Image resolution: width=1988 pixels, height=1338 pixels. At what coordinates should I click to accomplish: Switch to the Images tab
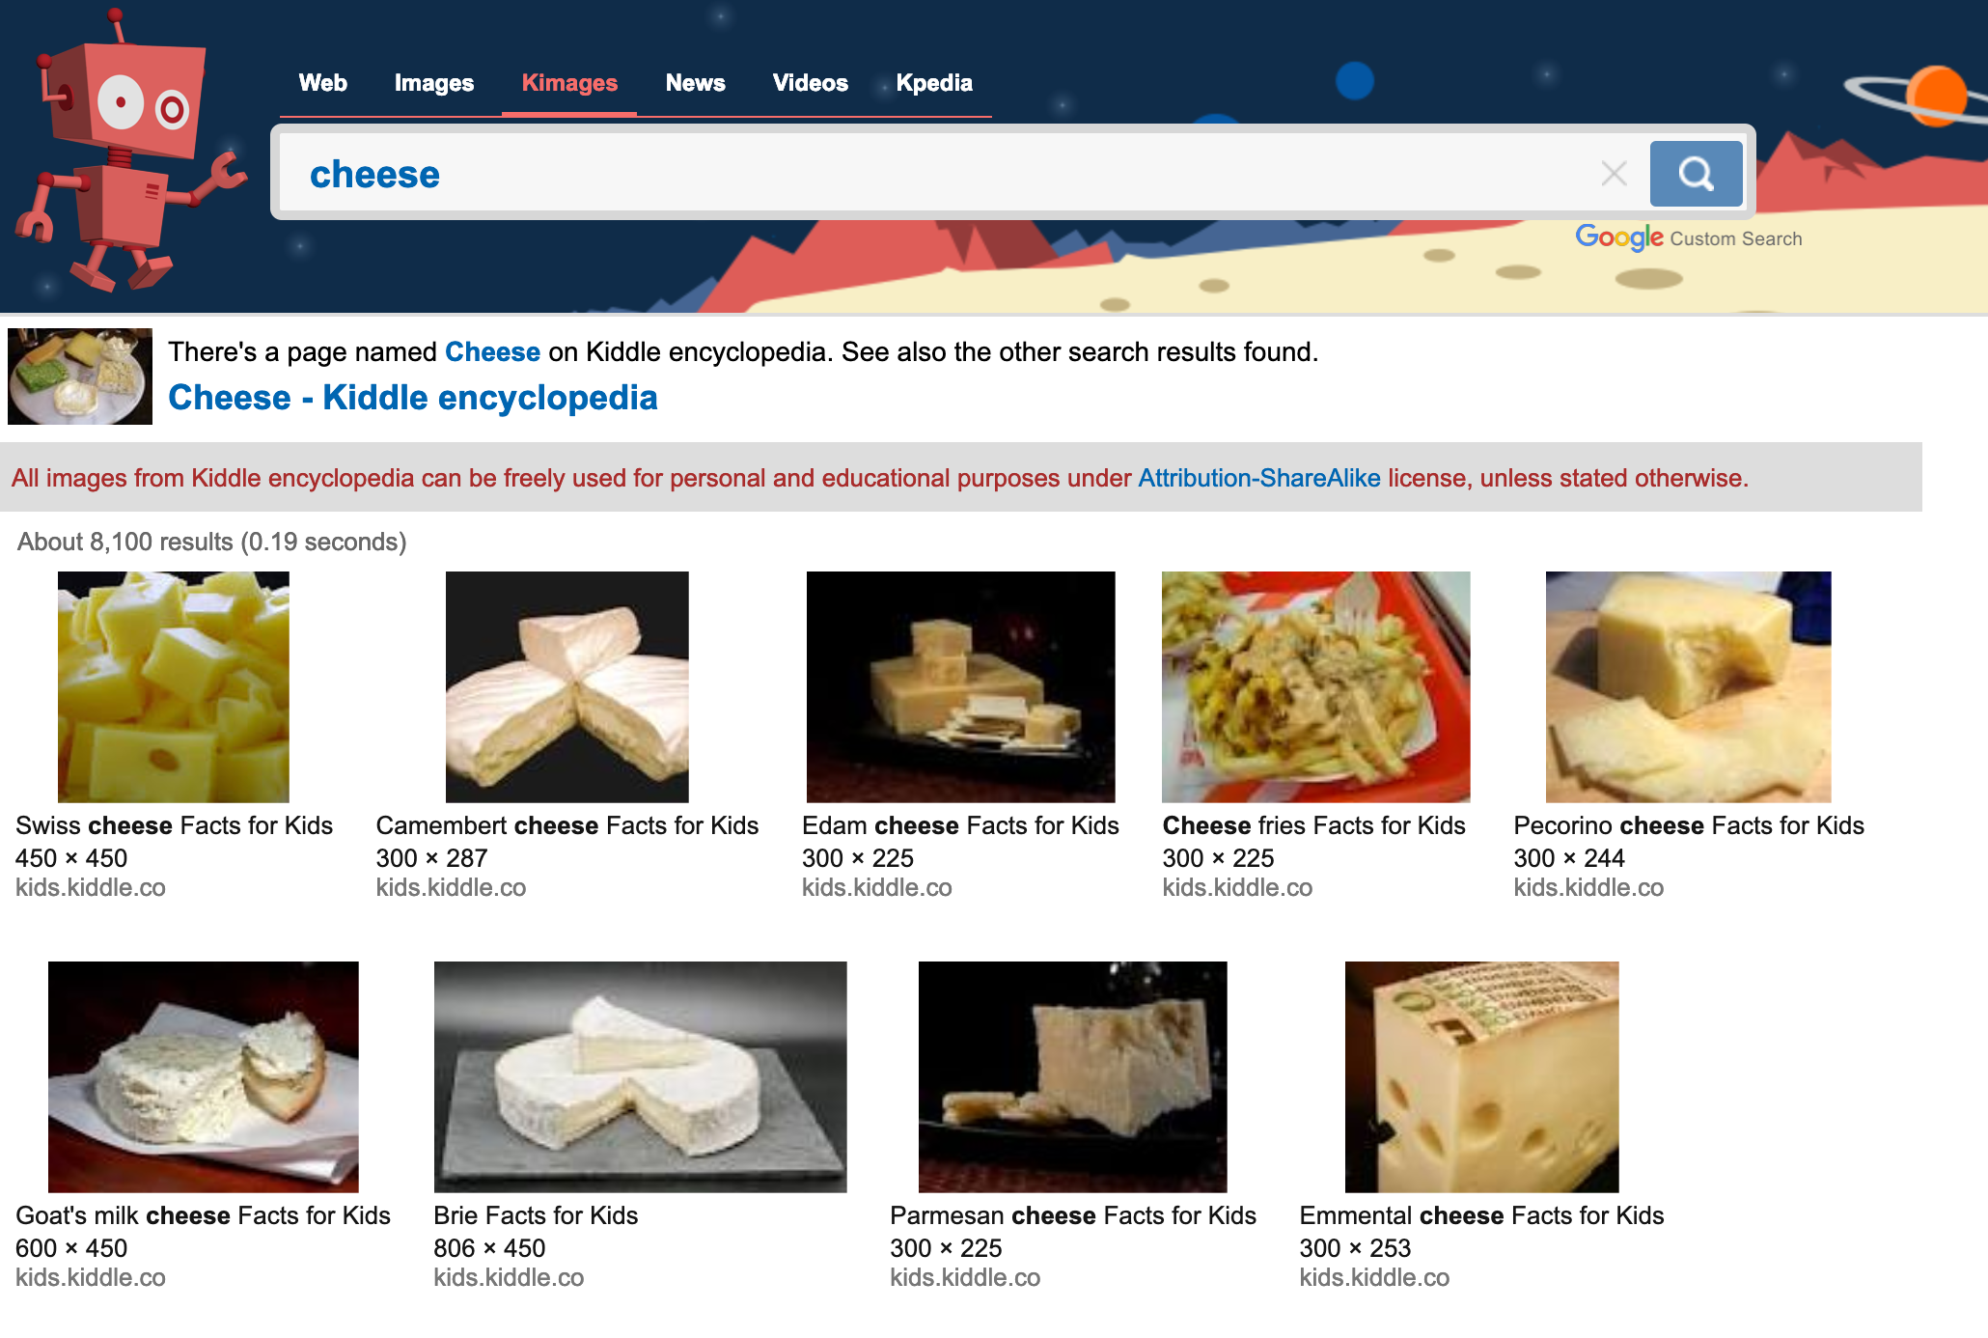point(433,83)
